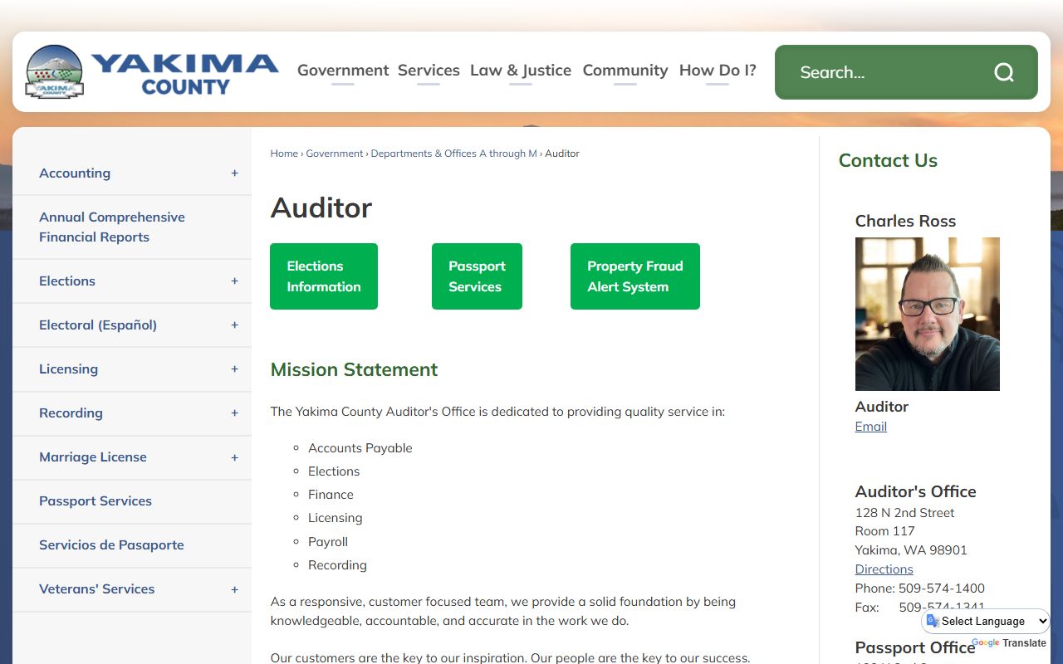Click the Finance list item

[x=331, y=495]
